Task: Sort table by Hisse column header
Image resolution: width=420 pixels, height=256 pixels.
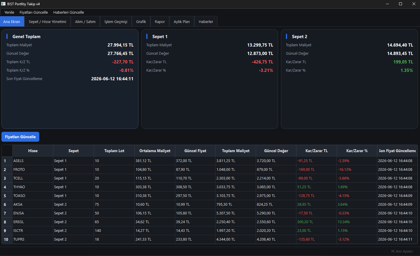Action: pyautogui.click(x=33, y=151)
